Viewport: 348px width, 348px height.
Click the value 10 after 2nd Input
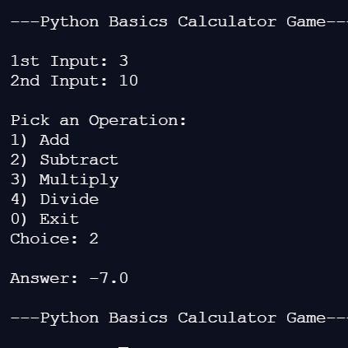point(128,81)
